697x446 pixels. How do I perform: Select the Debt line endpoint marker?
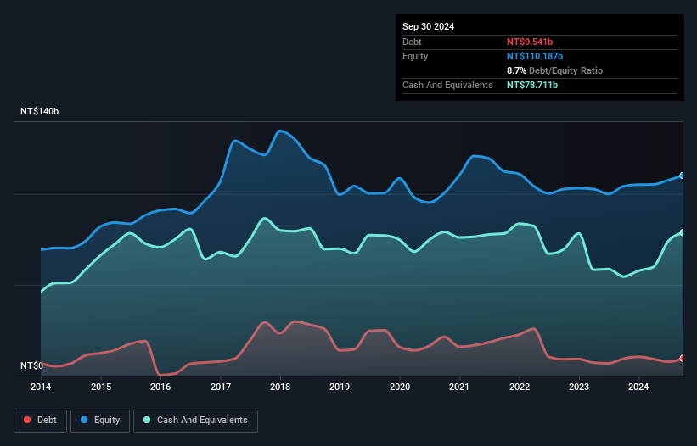tap(683, 359)
